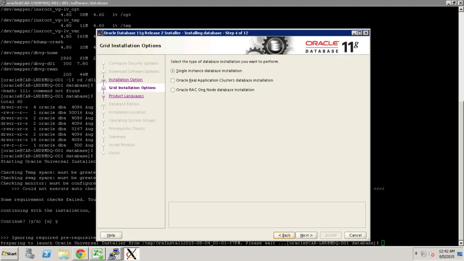
Task: Go back using the Back button
Action: [284, 235]
